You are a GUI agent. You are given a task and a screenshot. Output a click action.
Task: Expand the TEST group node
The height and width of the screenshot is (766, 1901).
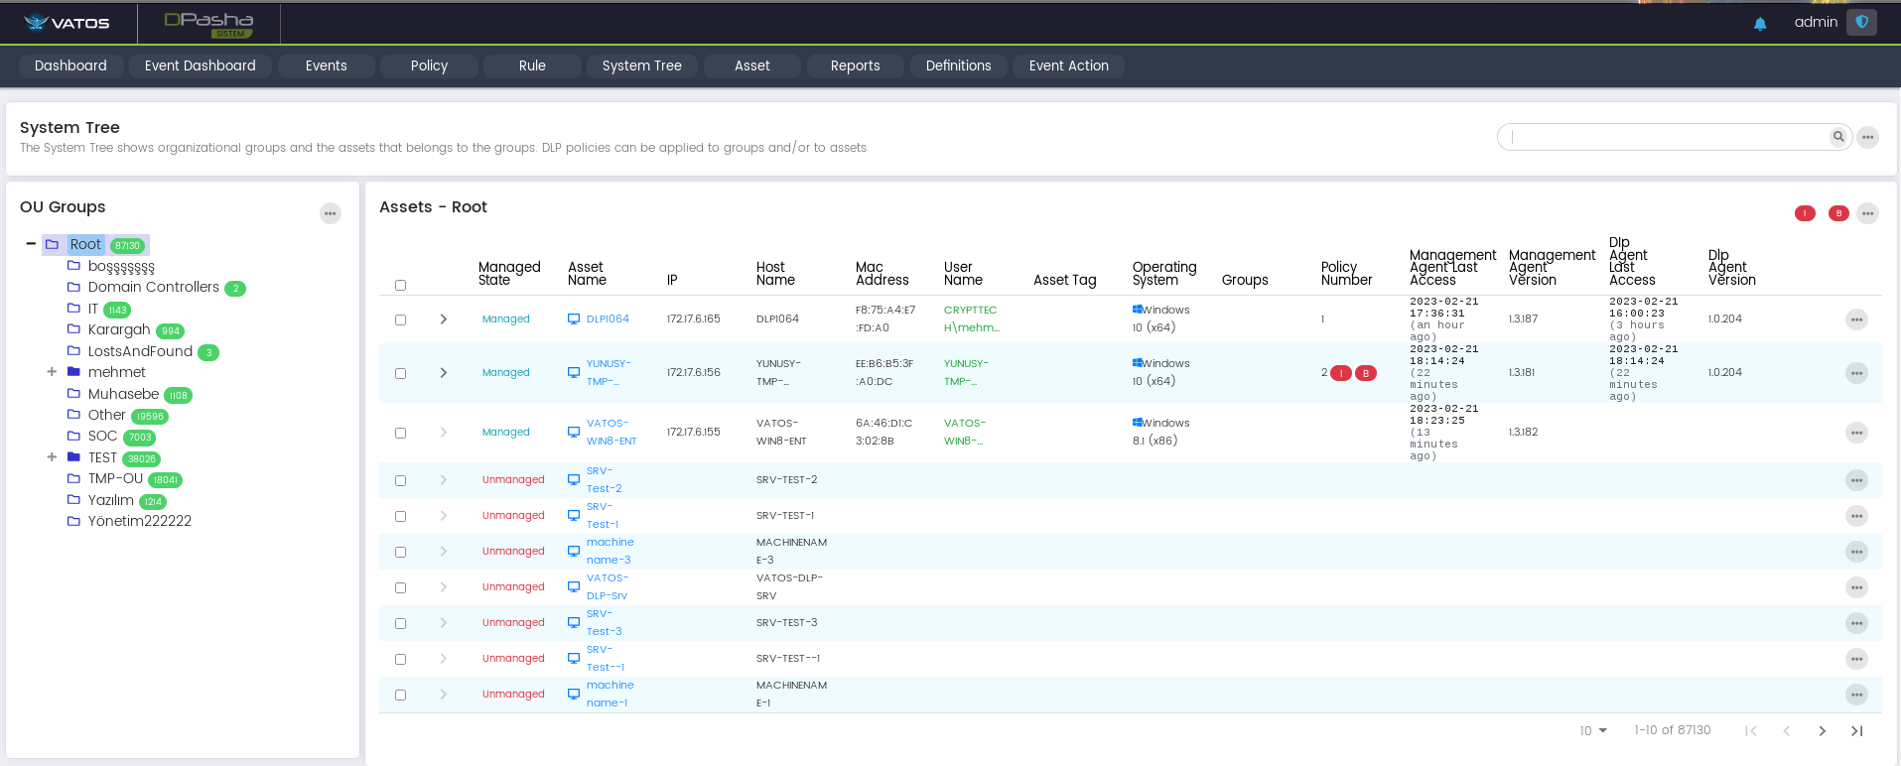point(52,457)
